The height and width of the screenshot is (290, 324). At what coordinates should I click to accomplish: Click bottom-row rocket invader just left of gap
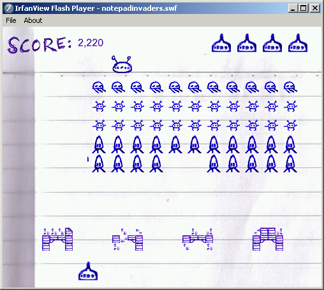(x=156, y=163)
